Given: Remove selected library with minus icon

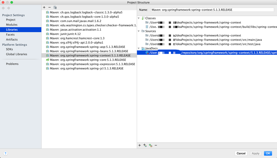Looking at the screenshot, I should [50, 7].
